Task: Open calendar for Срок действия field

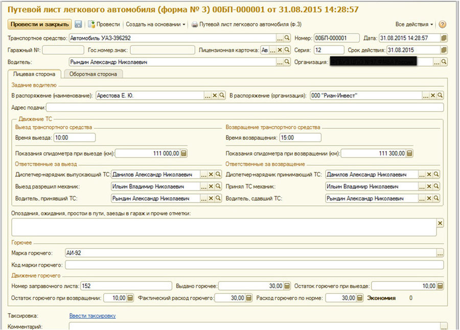Action: [x=444, y=50]
